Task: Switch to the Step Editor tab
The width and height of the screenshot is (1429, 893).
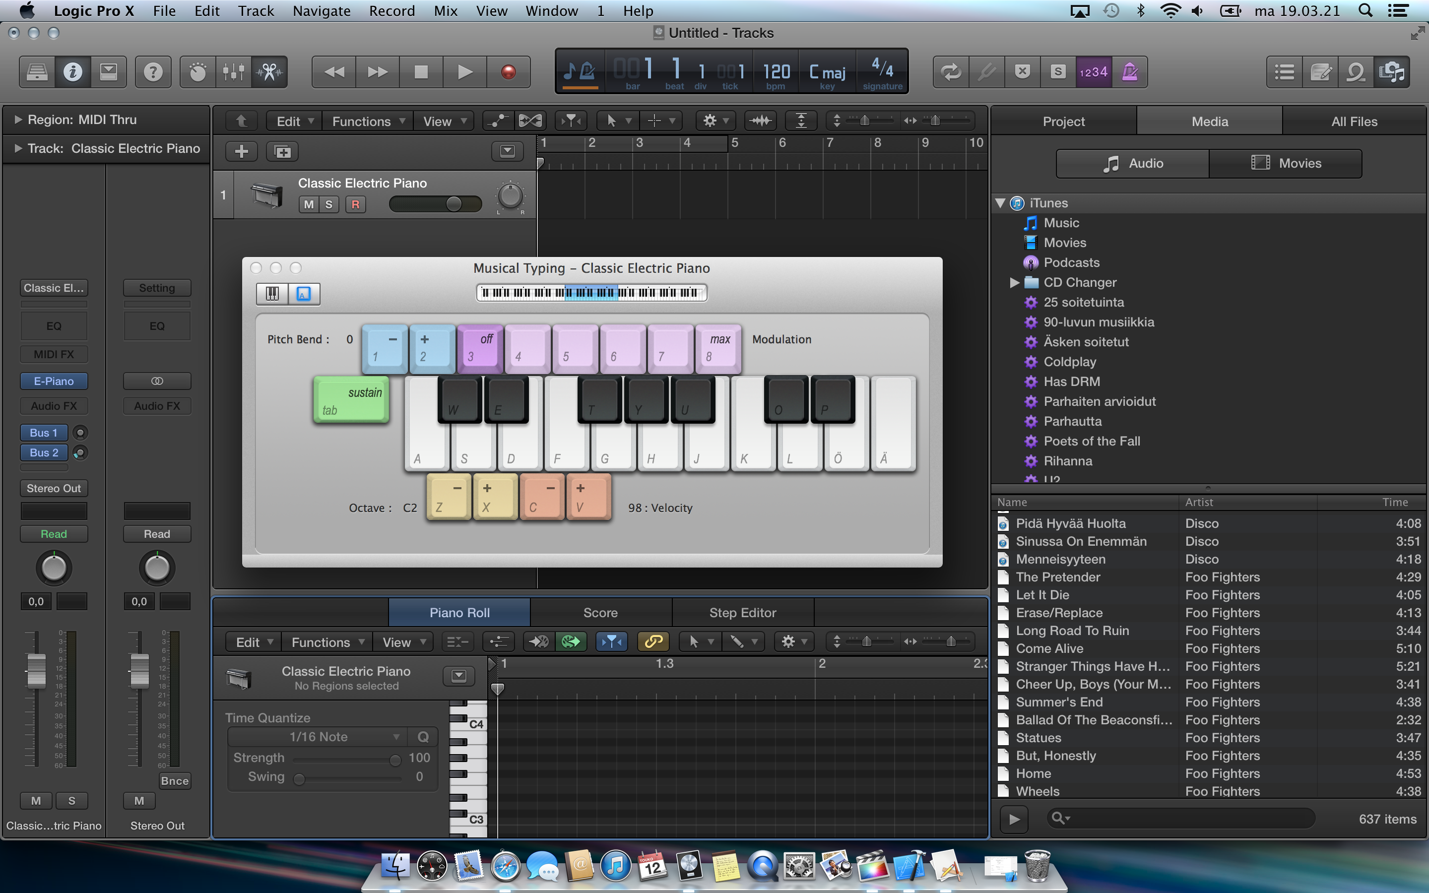Action: pyautogui.click(x=743, y=613)
